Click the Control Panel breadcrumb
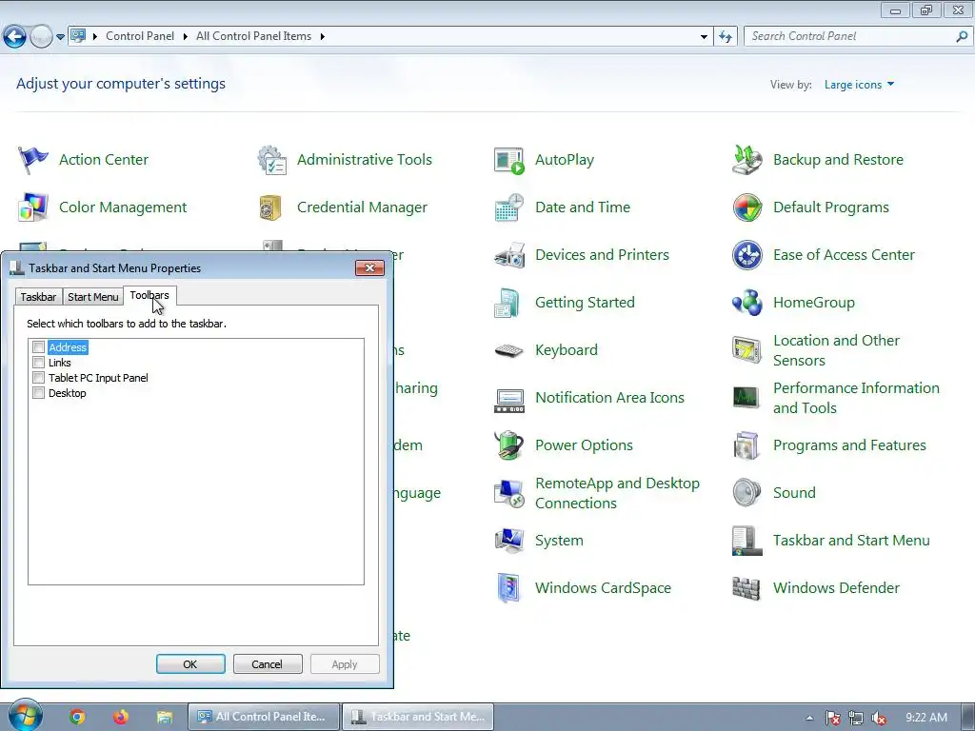The width and height of the screenshot is (975, 731). point(140,37)
